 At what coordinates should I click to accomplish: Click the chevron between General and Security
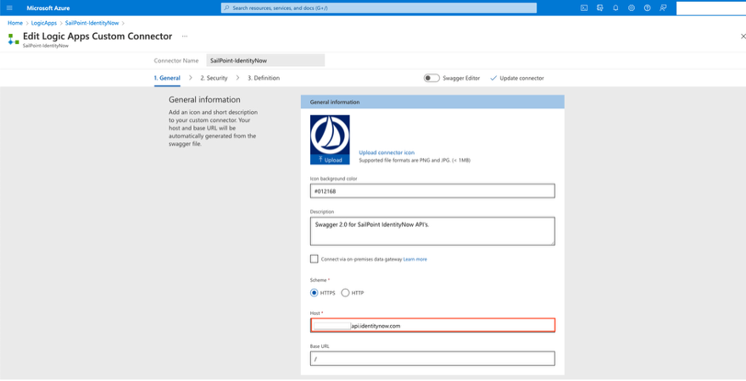190,78
